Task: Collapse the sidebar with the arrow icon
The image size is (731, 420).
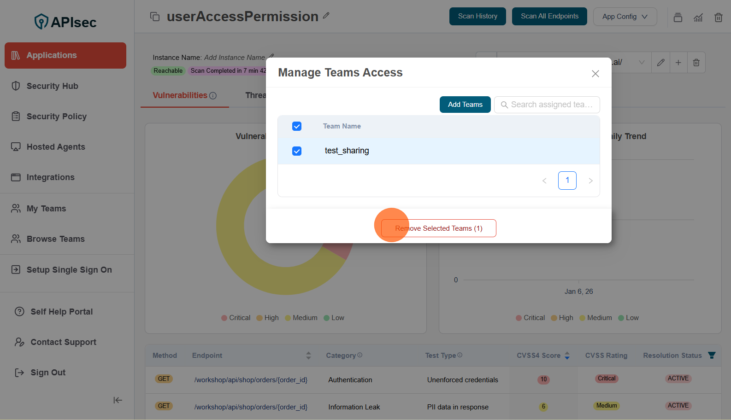Action: tap(118, 400)
